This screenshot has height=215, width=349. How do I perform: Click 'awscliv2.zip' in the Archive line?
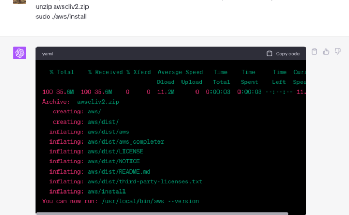point(98,102)
